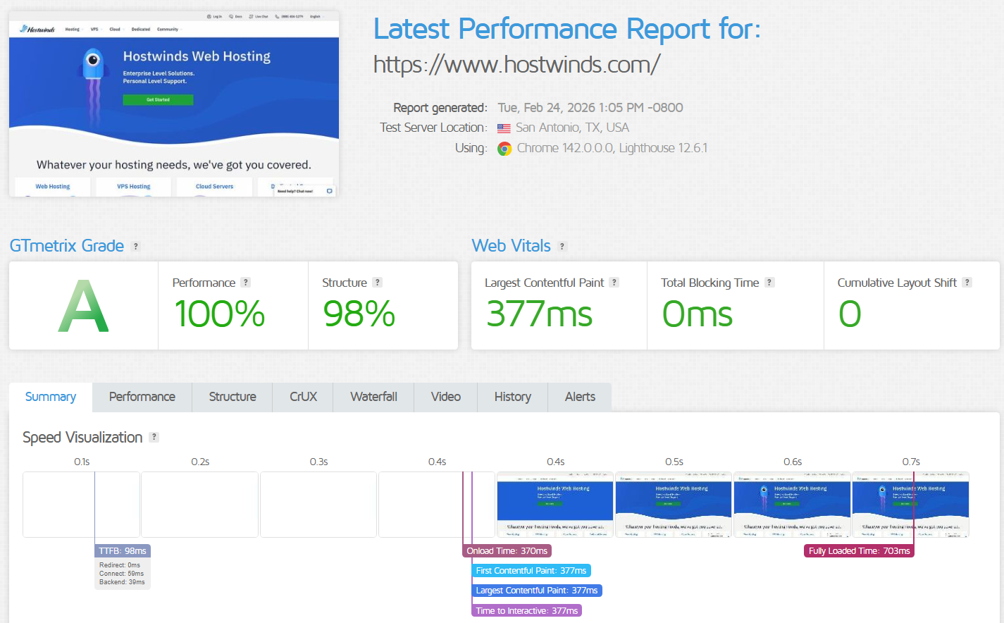Open the Structure score help tooltip icon

[x=378, y=282]
